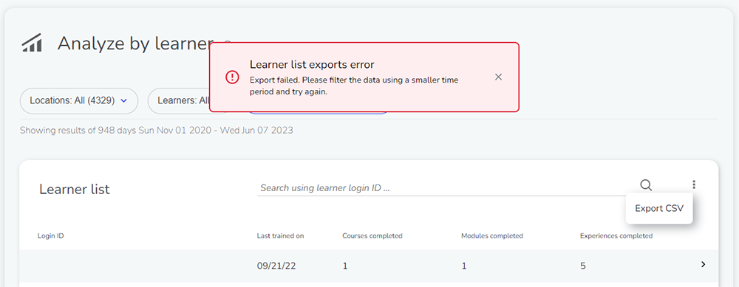Choose Export CSV from the popup menu
The height and width of the screenshot is (287, 739).
659,209
